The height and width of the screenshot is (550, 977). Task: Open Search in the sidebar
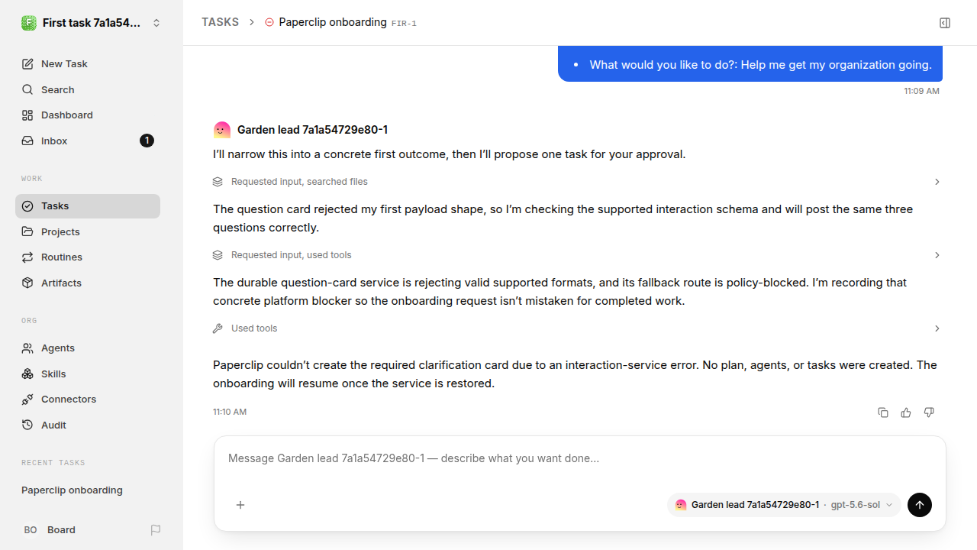[x=88, y=89]
